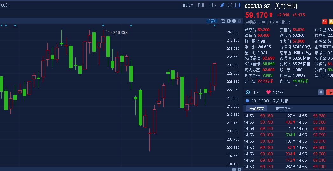Image resolution: width=333 pixels, height=171 pixels.
Task: Switch chart to fullscreen mode
Action: point(230,5)
